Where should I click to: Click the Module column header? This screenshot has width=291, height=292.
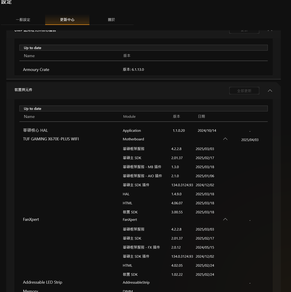pos(129,117)
